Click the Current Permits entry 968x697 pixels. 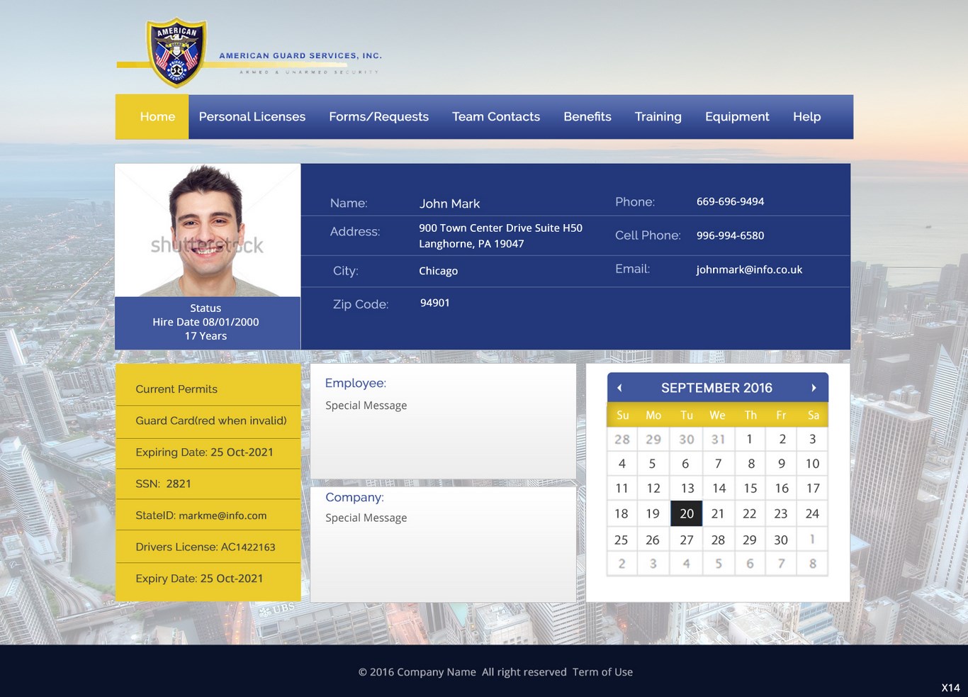click(x=176, y=389)
